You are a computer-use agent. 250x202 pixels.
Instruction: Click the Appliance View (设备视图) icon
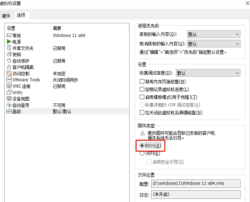pyautogui.click(x=9, y=99)
